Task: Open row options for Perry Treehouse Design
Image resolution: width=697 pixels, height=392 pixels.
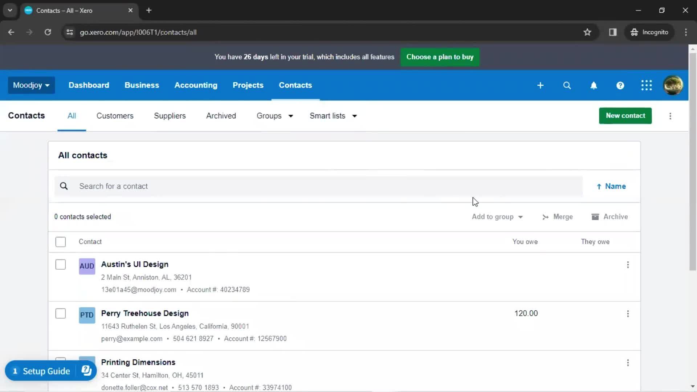Action: pyautogui.click(x=628, y=314)
